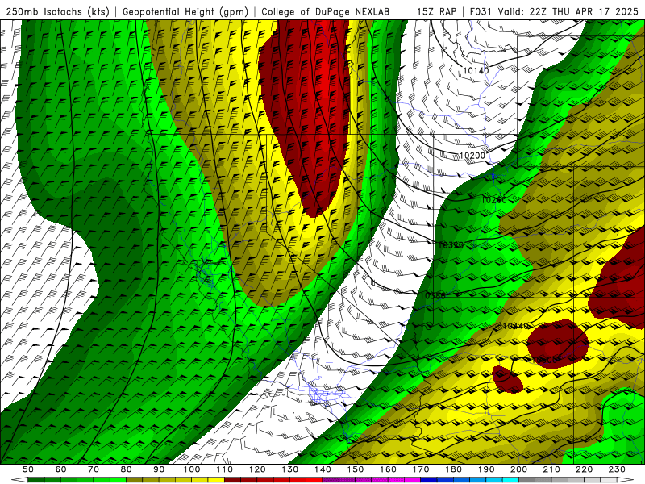Click the '15Z RAP' model run label

coord(436,11)
